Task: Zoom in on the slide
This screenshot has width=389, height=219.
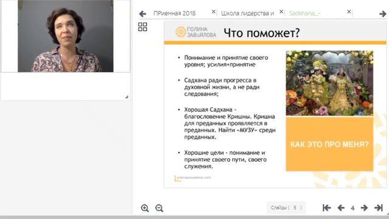Action: [145, 208]
